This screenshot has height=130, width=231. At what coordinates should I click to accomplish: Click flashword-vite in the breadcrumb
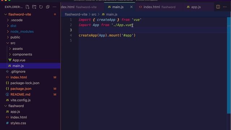click(76, 14)
